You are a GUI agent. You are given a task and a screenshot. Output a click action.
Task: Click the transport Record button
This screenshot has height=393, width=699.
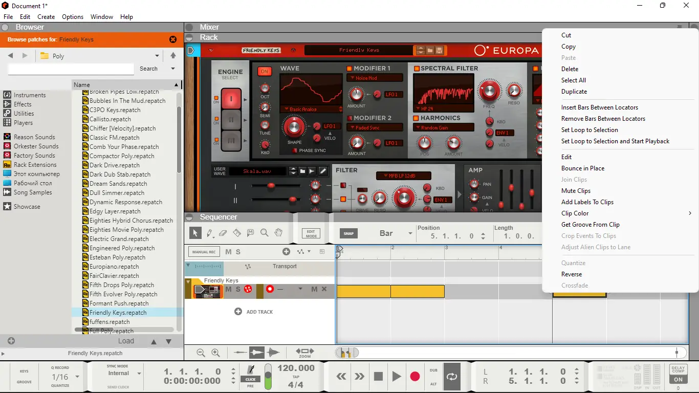click(x=415, y=377)
